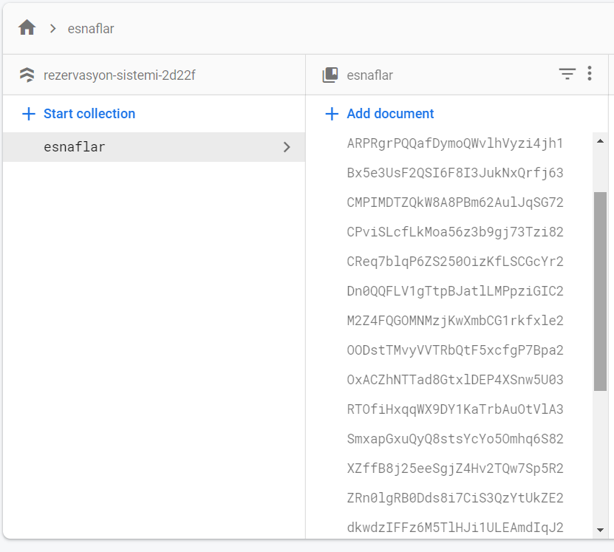
Task: Click the esnaflar breadcrumb label
Action: pyautogui.click(x=90, y=29)
